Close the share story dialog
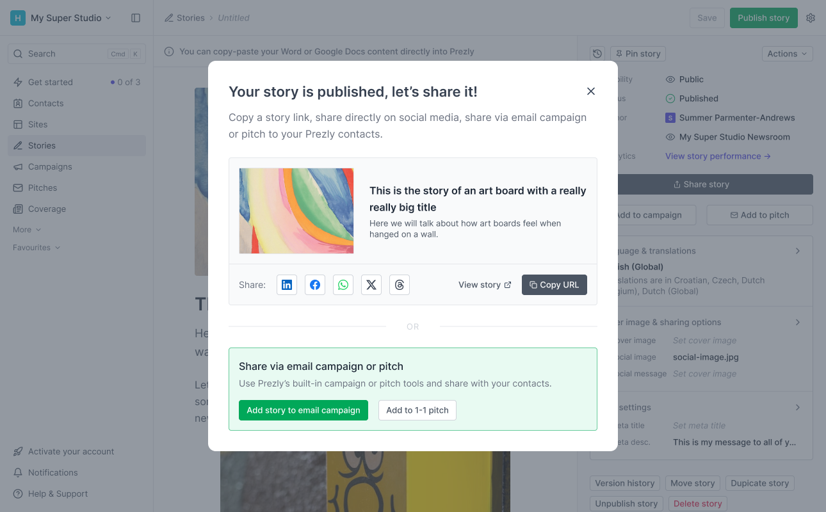The height and width of the screenshot is (512, 826). click(x=591, y=92)
